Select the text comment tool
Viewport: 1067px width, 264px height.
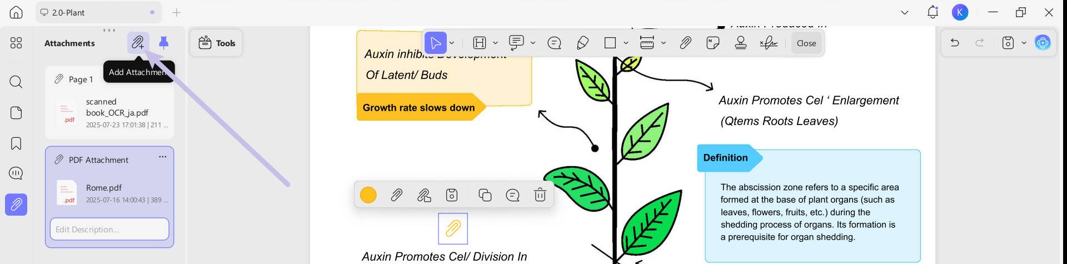tap(516, 43)
